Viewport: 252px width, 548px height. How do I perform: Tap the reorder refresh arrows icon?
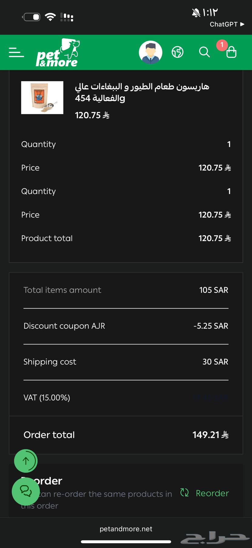(x=185, y=492)
